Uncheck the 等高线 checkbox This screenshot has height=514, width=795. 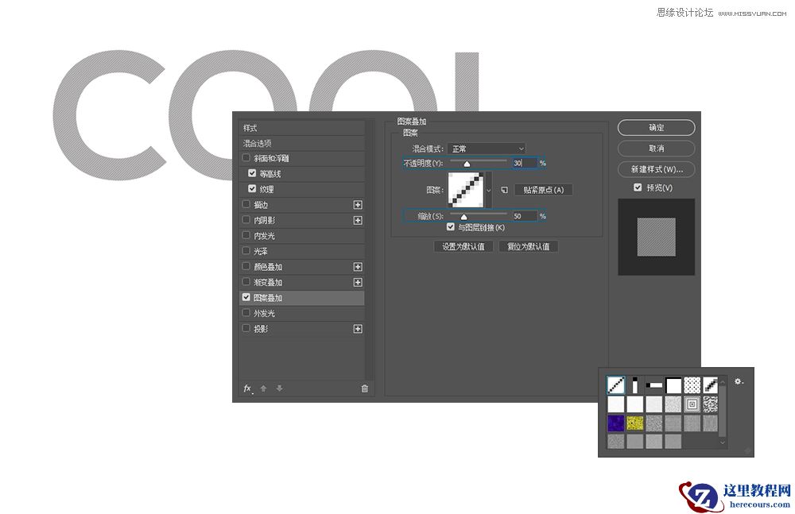click(252, 173)
